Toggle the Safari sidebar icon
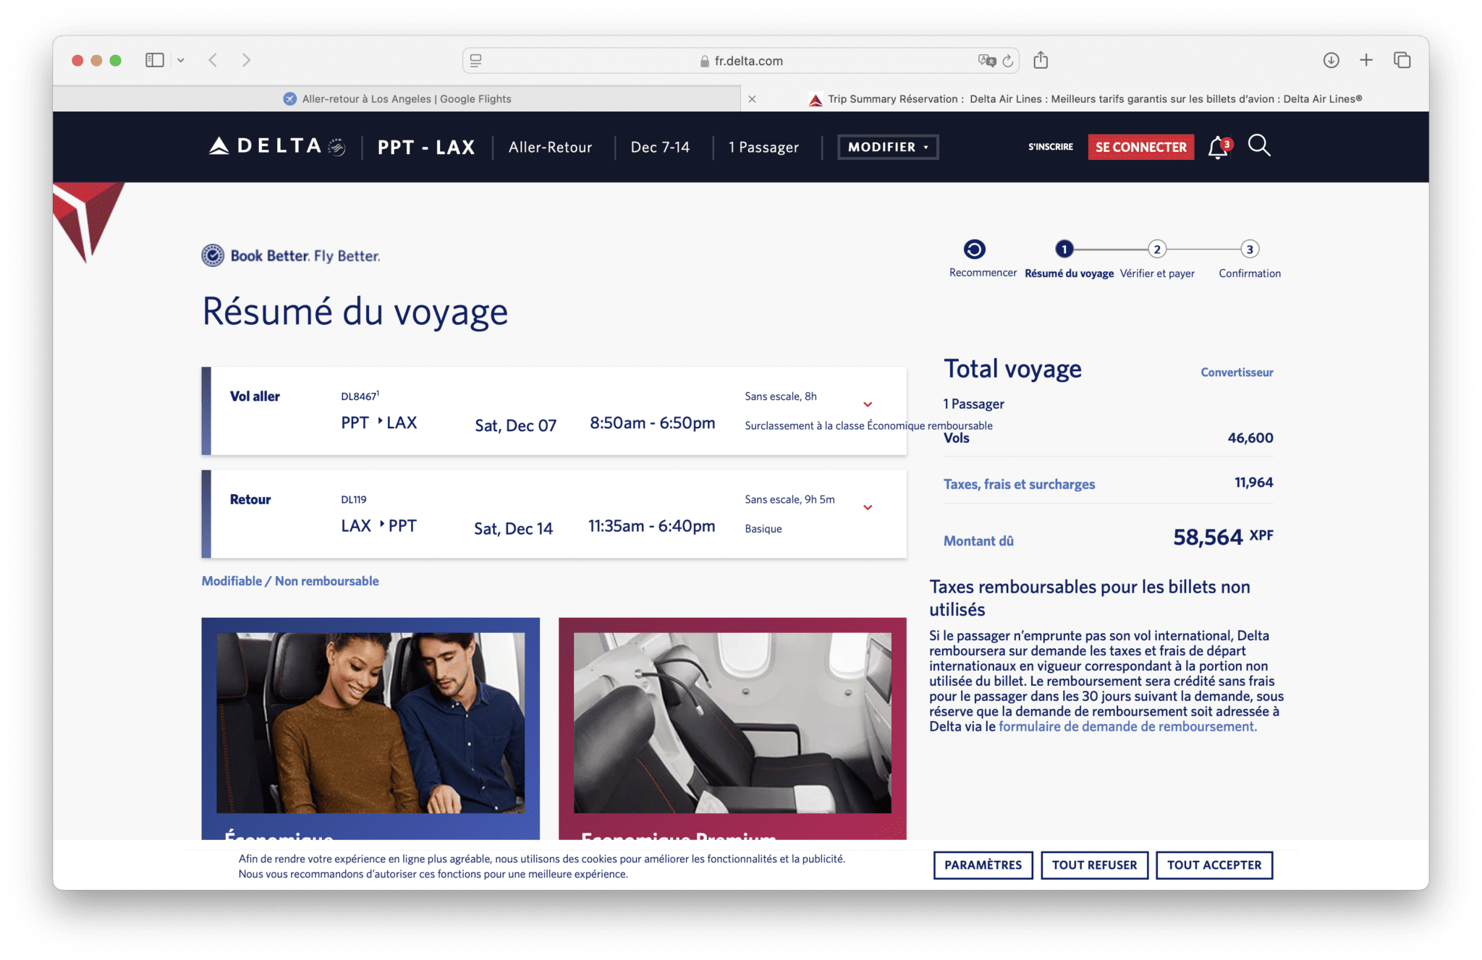The image size is (1482, 960). point(155,60)
